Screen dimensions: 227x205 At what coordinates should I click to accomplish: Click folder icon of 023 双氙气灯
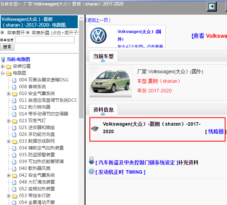point(15,121)
